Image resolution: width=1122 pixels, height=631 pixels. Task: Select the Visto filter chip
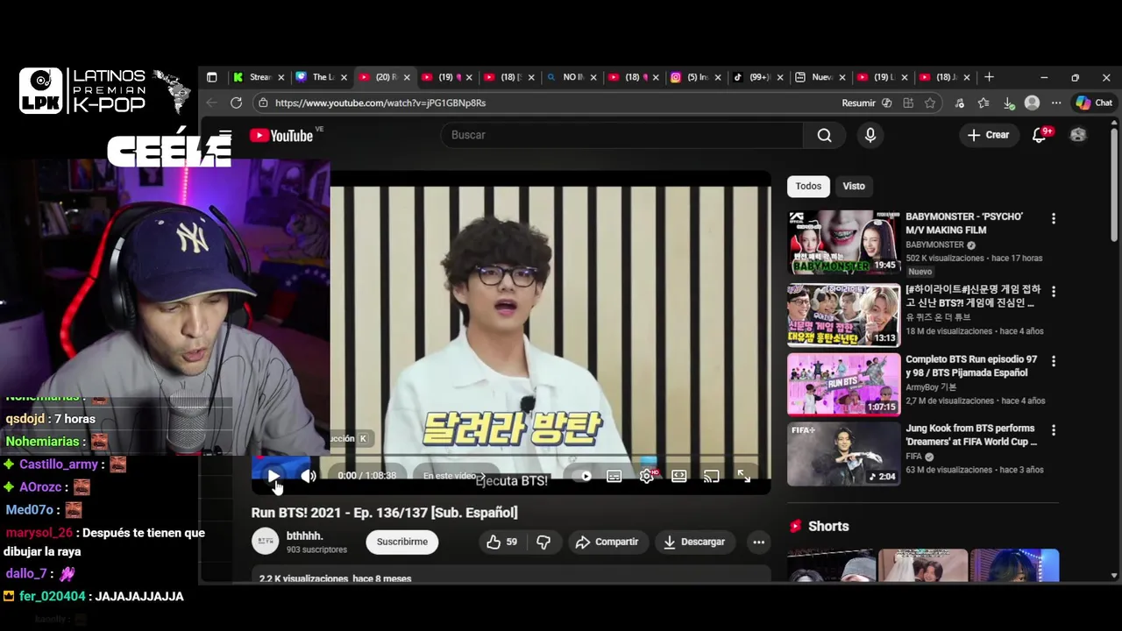[854, 186]
